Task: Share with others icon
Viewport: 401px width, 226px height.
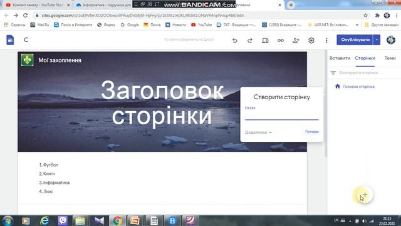Action: 296,40
